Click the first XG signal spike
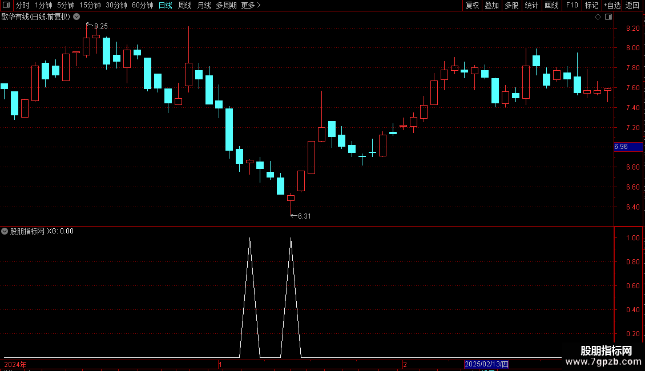645x371 pixels. [249, 297]
